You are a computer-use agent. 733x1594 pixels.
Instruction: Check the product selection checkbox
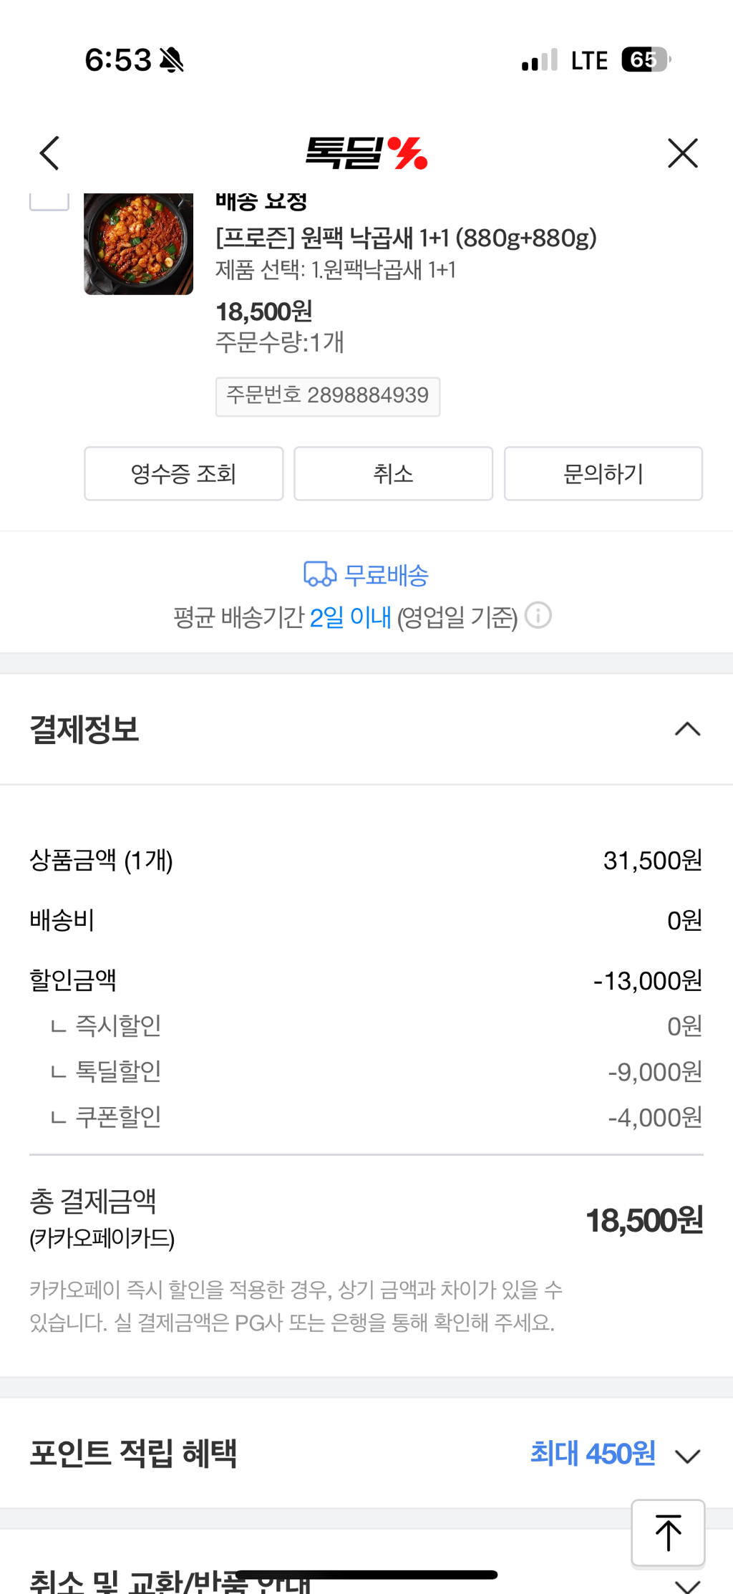(49, 201)
